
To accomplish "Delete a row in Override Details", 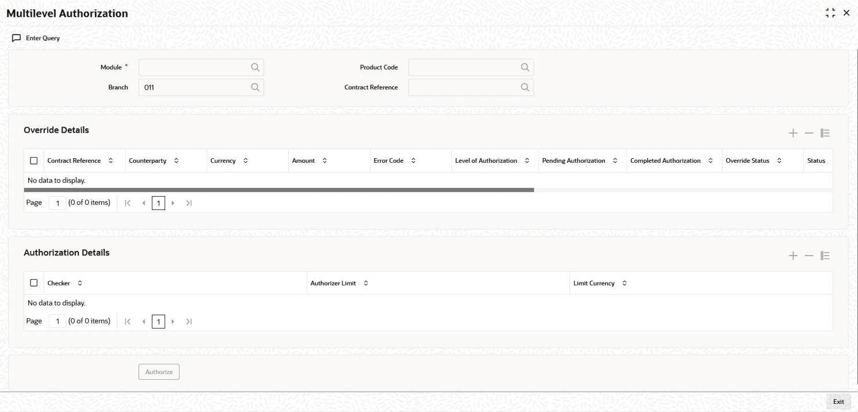I will 809,133.
